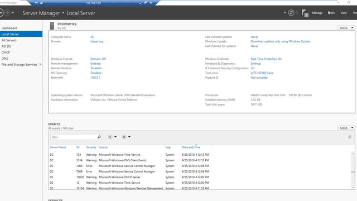Open the Events TASKS dropdown
357x201 pixels.
point(346,128)
